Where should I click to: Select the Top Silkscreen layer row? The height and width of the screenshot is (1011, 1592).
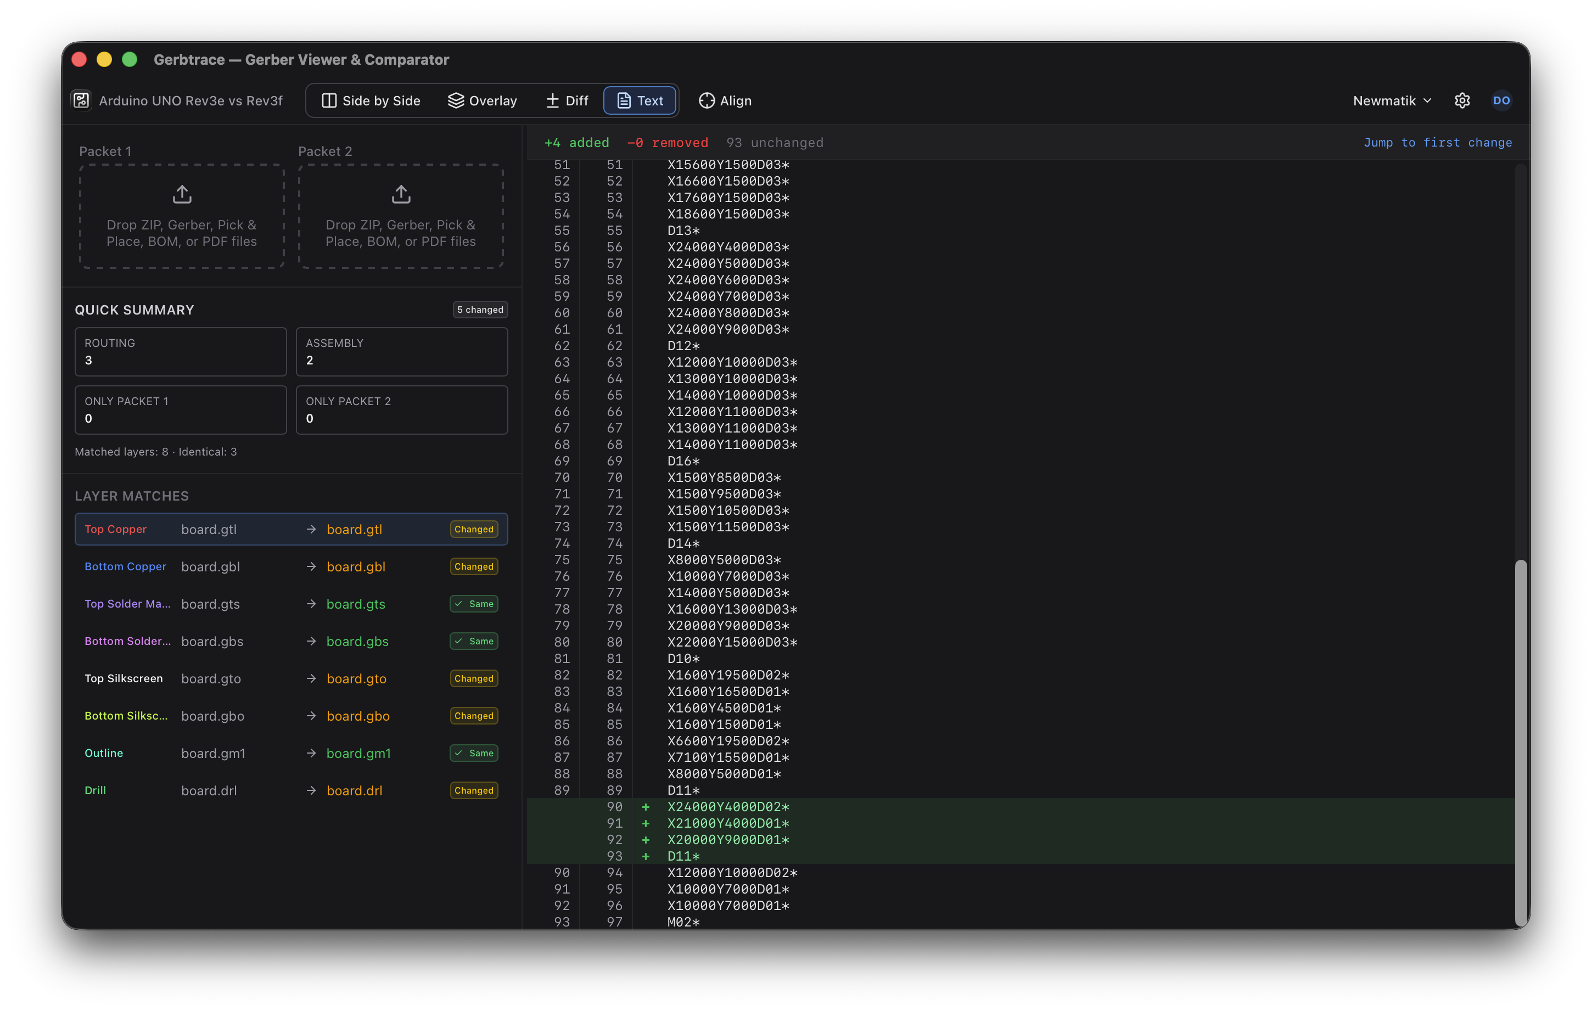291,678
